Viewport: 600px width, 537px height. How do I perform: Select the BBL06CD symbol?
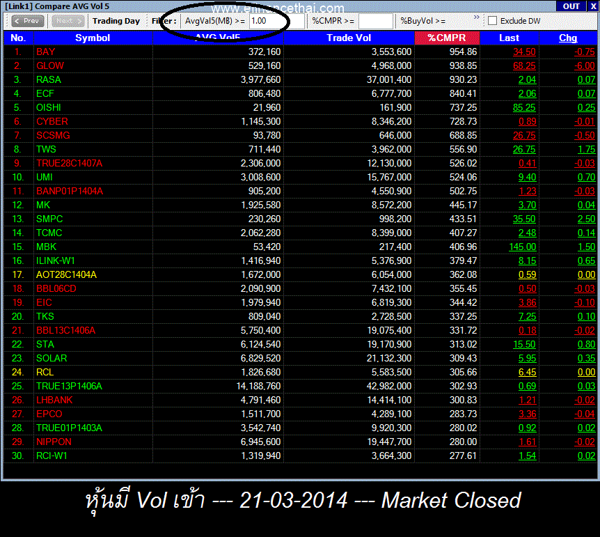point(56,288)
